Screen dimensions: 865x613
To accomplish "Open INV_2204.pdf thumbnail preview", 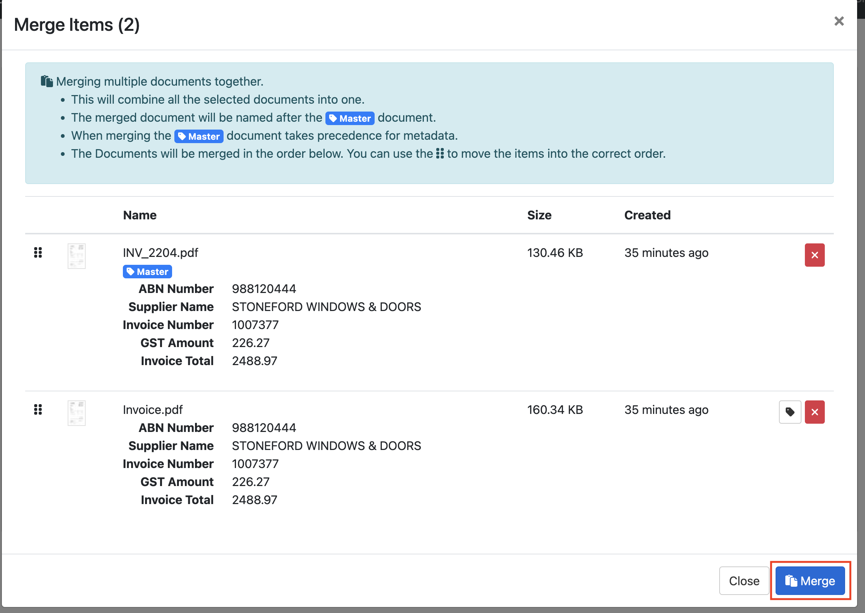I will coord(77,256).
